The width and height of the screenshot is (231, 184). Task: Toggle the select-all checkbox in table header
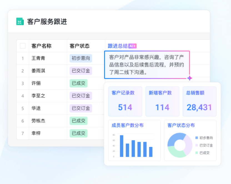[x=23, y=46]
